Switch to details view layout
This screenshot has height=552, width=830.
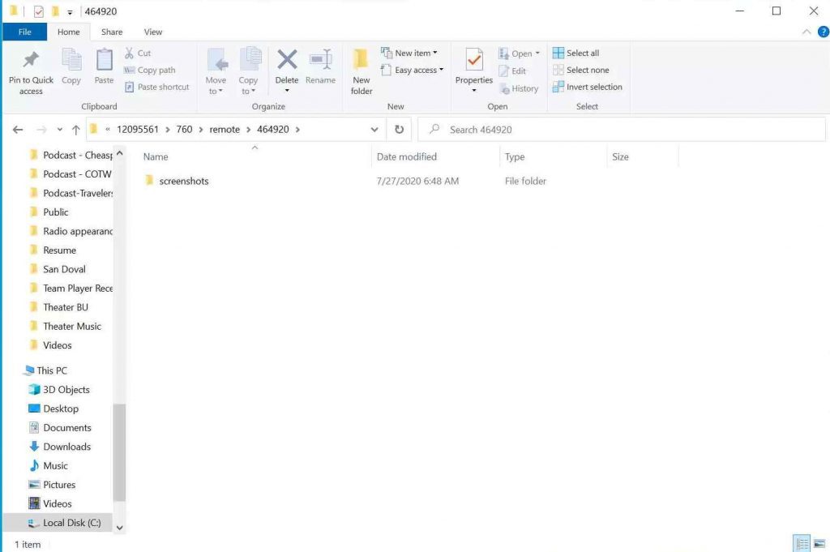pyautogui.click(x=801, y=544)
